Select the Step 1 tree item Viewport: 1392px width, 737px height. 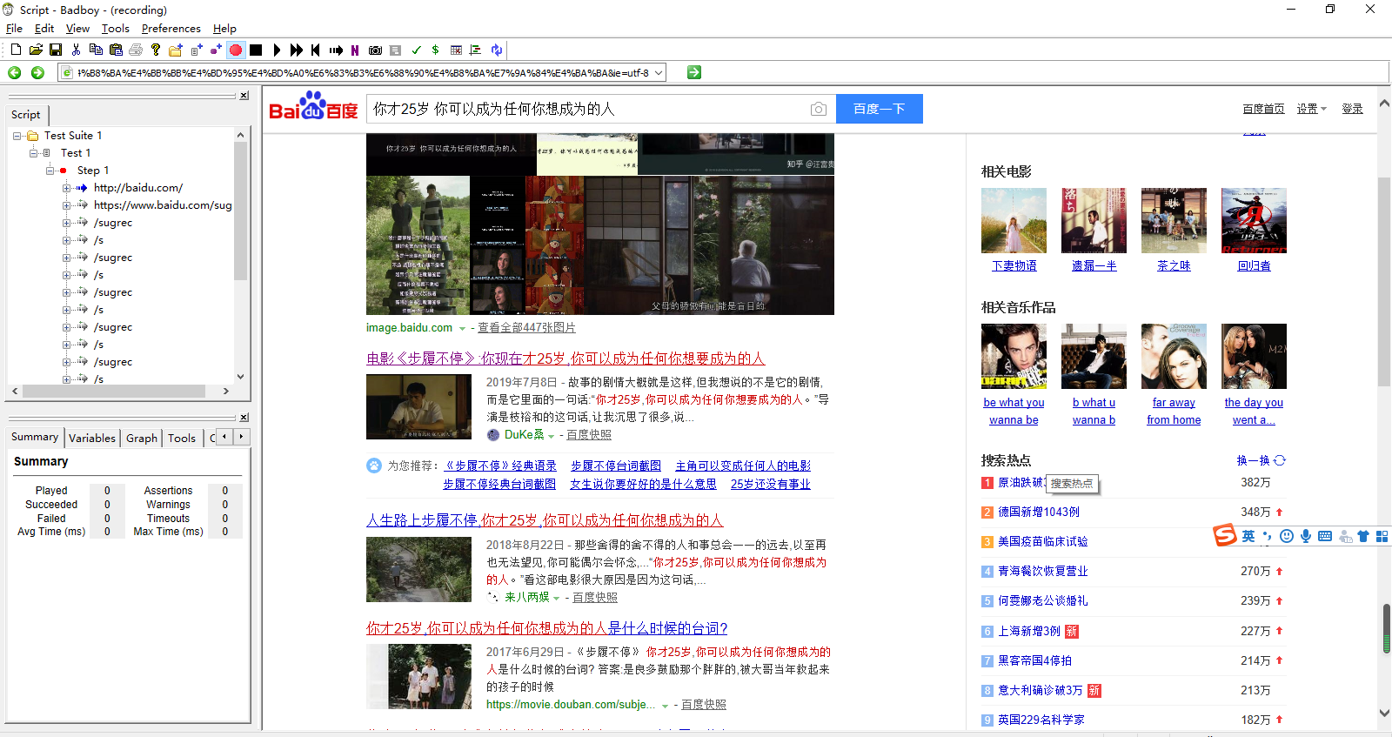pos(93,171)
